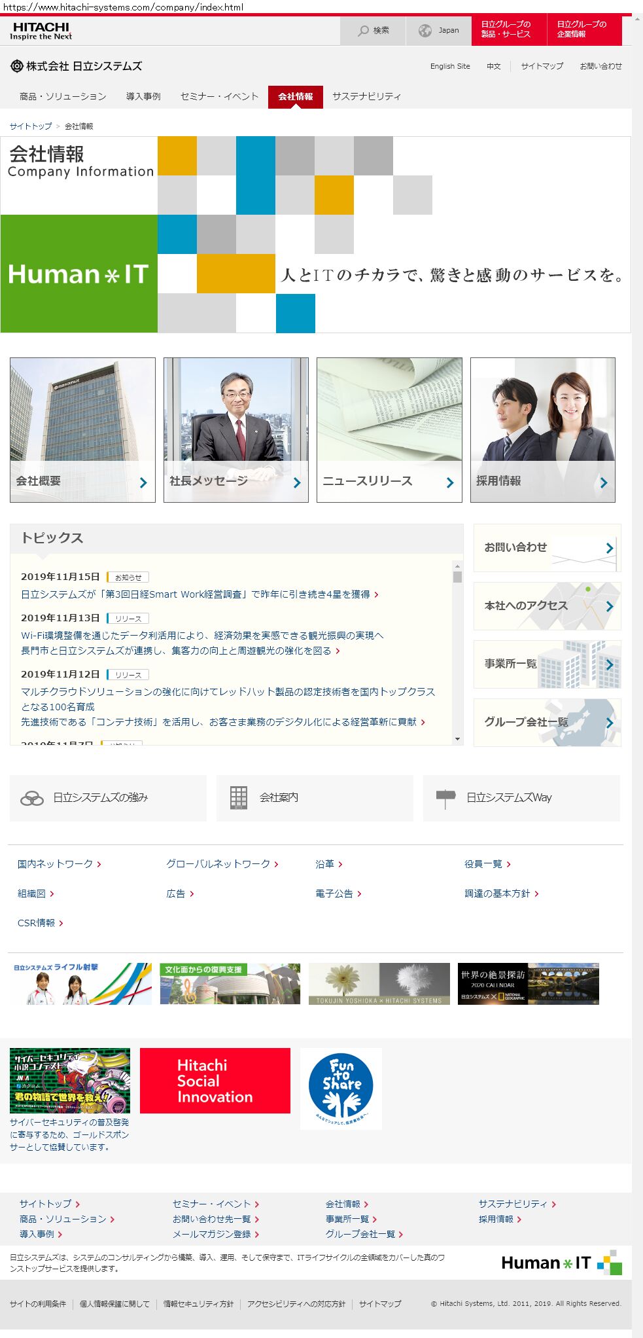Open the グループ会社一覧 side panel

tap(547, 722)
